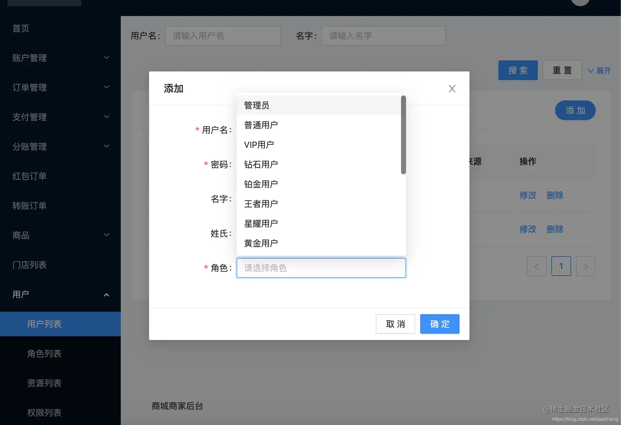Image resolution: width=621 pixels, height=425 pixels.
Task: Click the 展开 chevron to expand search options
Action: click(600, 70)
